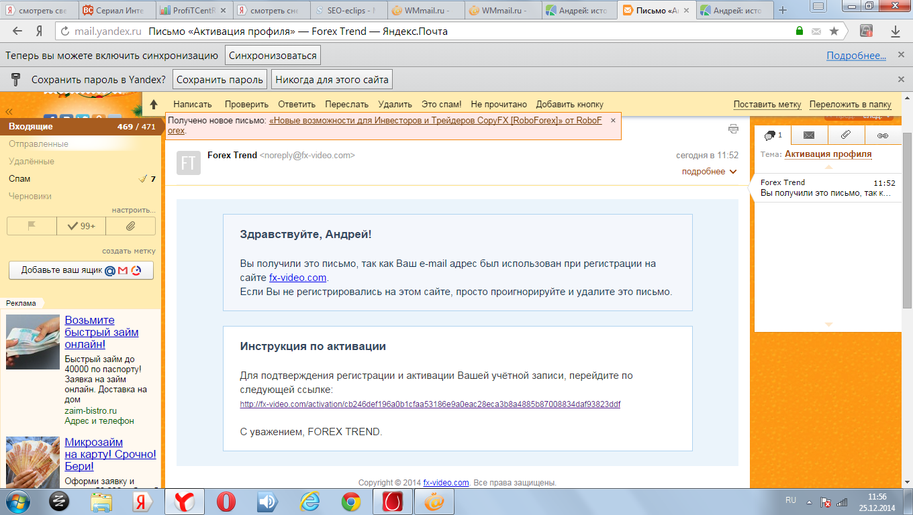This screenshot has height=515, width=913.
Task: Click Не прочитано toolbar item
Action: point(499,104)
